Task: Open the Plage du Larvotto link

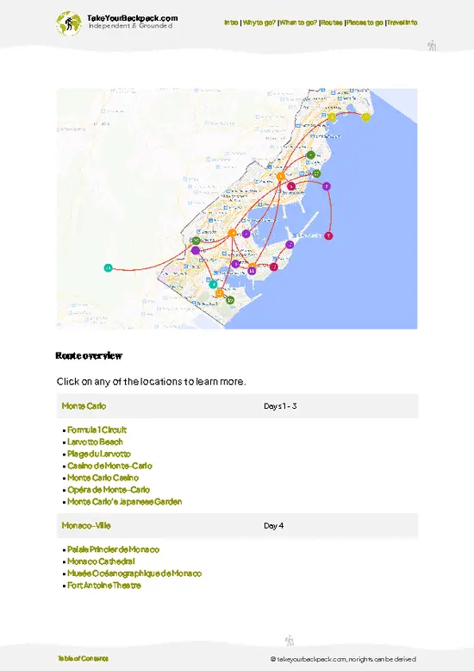Action: [99, 454]
